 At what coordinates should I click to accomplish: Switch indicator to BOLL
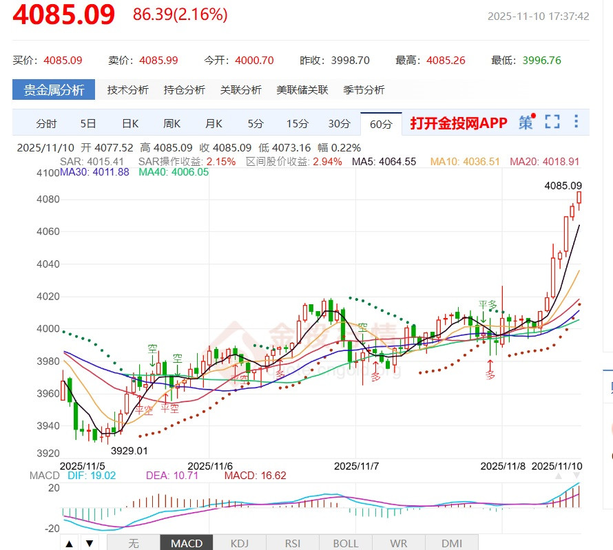(346, 543)
